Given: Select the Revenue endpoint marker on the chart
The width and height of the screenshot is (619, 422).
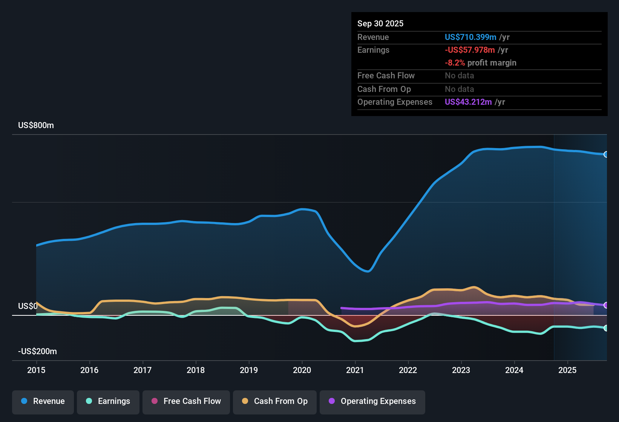Looking at the screenshot, I should (606, 154).
